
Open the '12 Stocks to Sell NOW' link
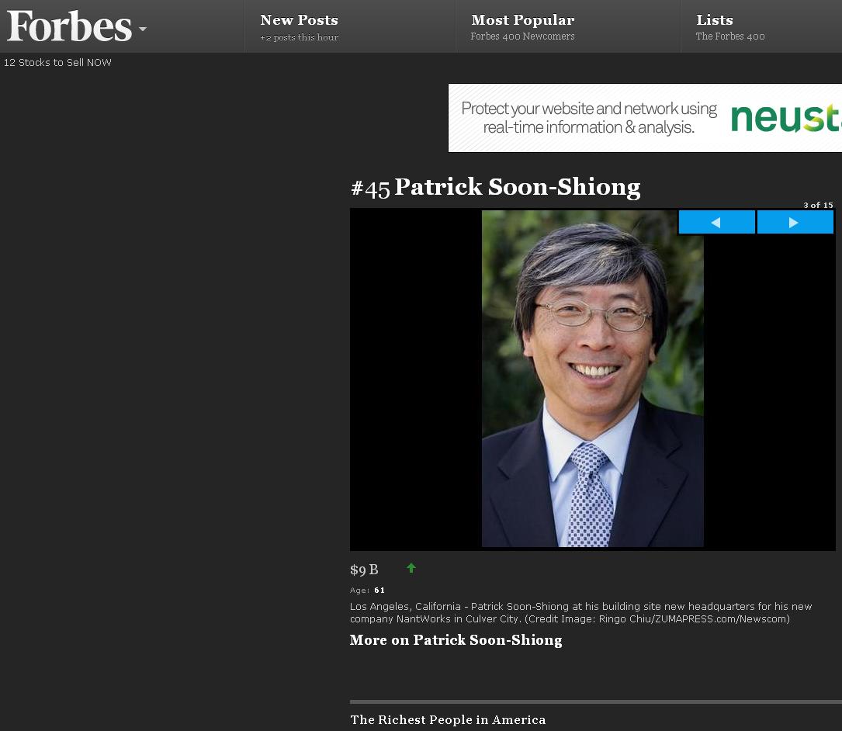57,62
